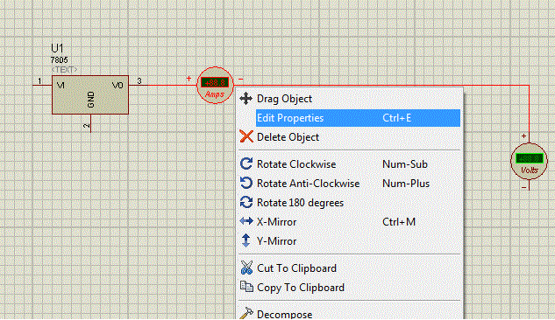Screen dimensions: 555x320
Task: Apply Y-Mirror to the object
Action: click(x=349, y=241)
